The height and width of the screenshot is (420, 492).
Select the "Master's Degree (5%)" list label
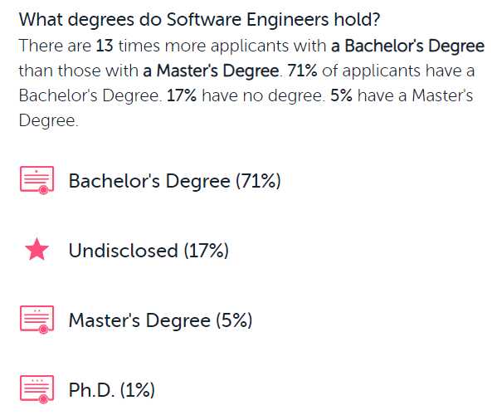(160, 320)
